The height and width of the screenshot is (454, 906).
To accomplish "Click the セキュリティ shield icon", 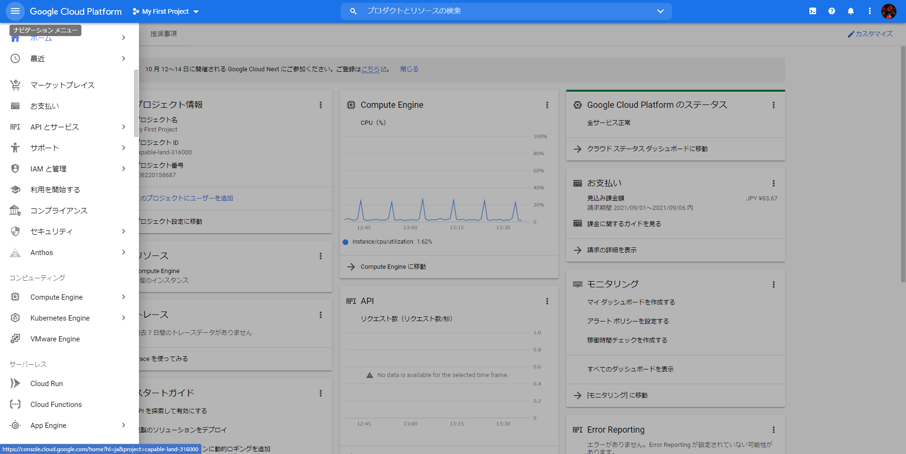I will (x=15, y=231).
